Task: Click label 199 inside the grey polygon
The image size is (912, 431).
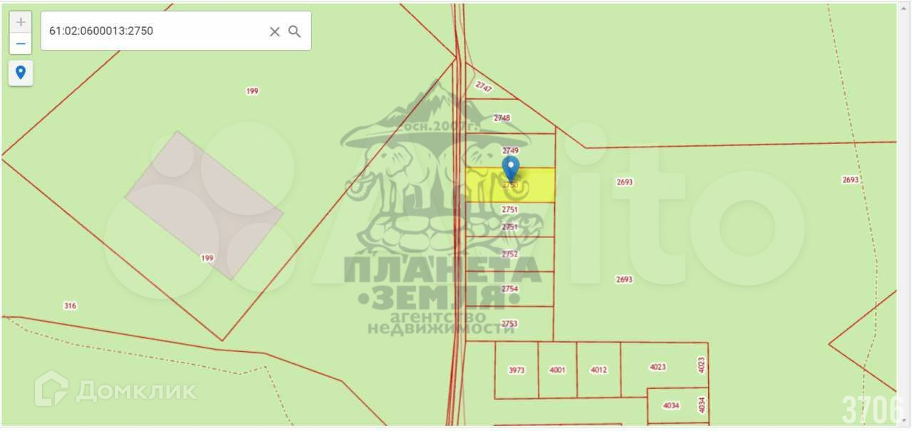Action: coord(207,258)
